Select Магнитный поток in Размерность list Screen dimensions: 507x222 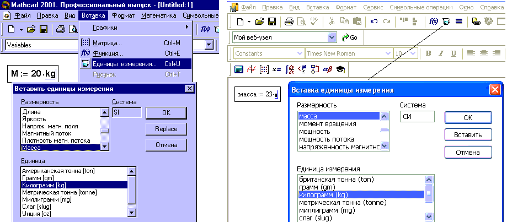61,133
